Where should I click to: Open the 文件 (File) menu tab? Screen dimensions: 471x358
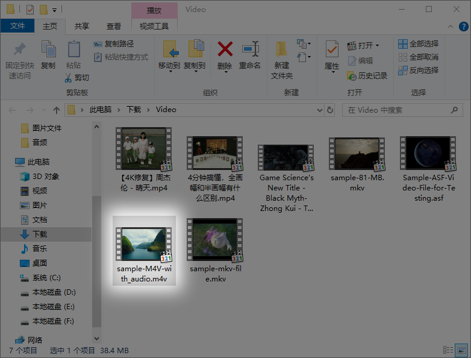(17, 27)
